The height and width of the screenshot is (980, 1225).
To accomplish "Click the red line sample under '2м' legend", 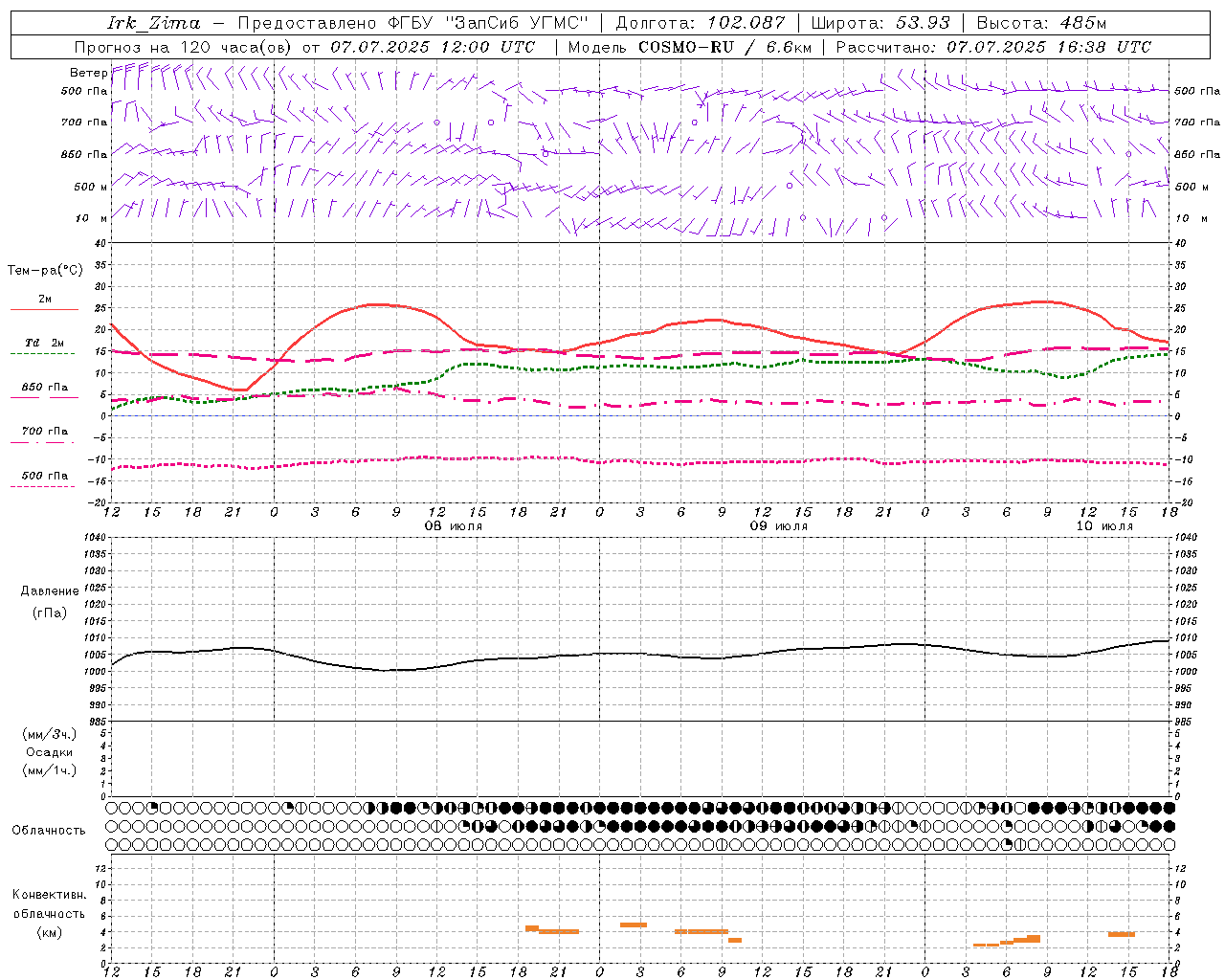I will [44, 310].
